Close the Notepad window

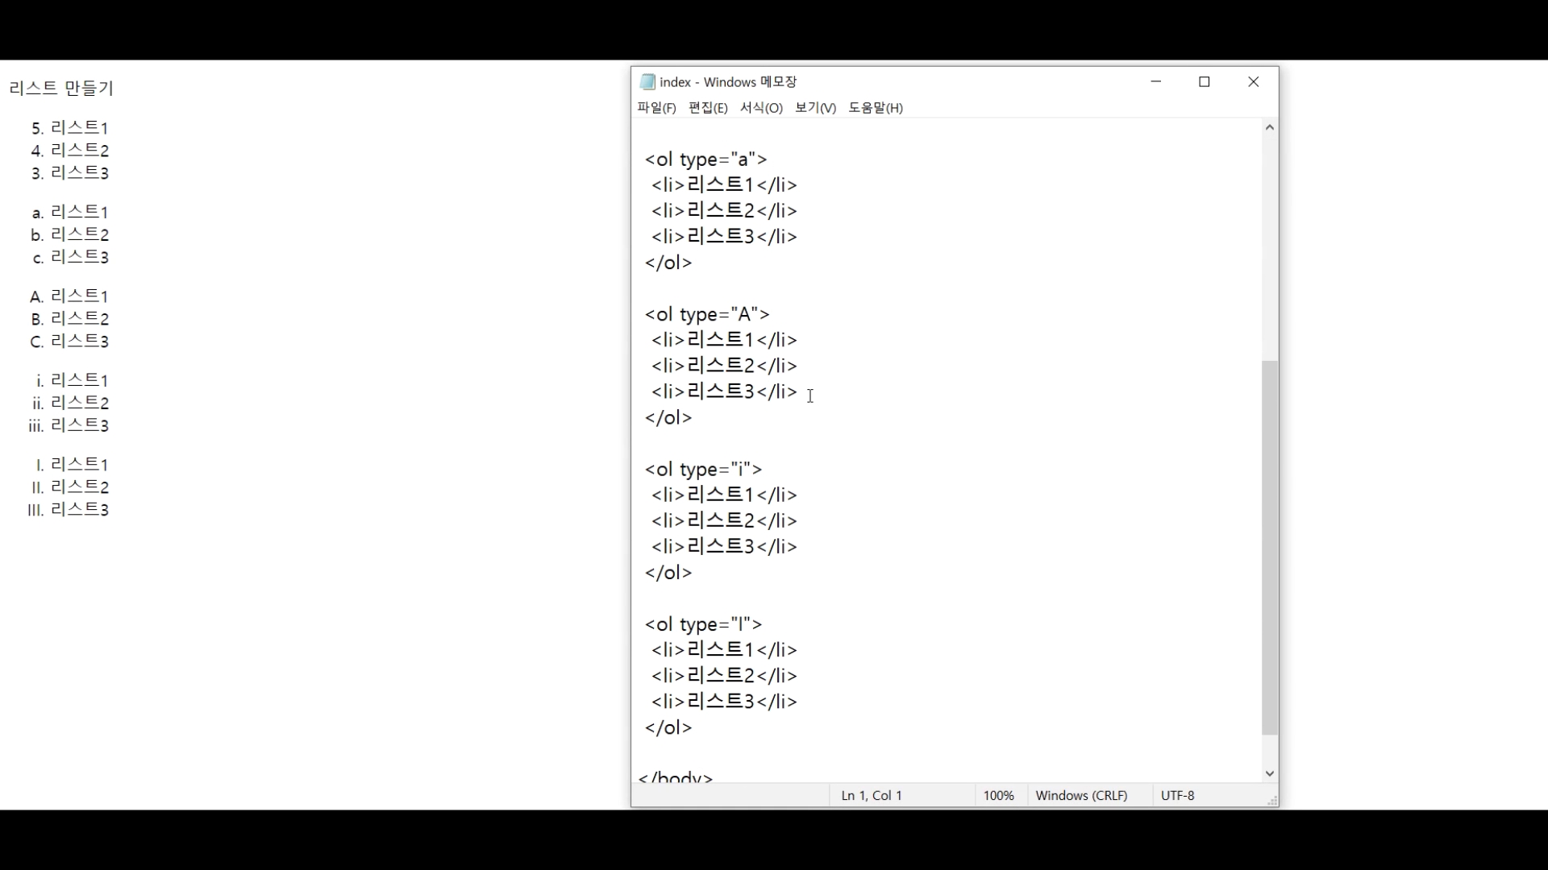pyautogui.click(x=1253, y=82)
